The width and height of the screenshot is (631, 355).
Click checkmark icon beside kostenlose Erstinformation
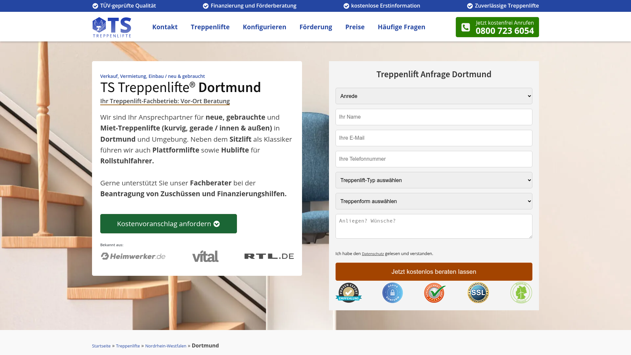[346, 6]
